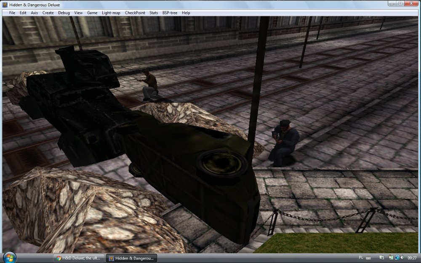Click the power plug tray icon
This screenshot has height=263, width=421.
[x=390, y=258]
